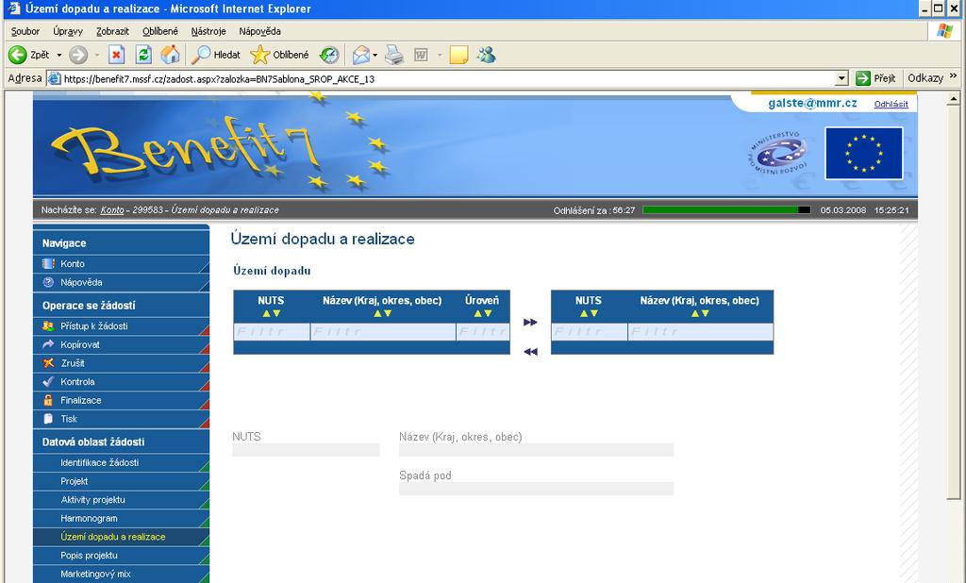Click the Odhlásit logout link
Screen dimensions: 966x583
[891, 104]
